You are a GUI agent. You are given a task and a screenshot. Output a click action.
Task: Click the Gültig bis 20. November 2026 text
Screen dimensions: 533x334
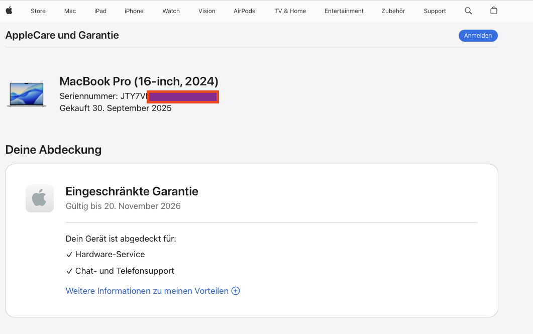click(x=123, y=206)
